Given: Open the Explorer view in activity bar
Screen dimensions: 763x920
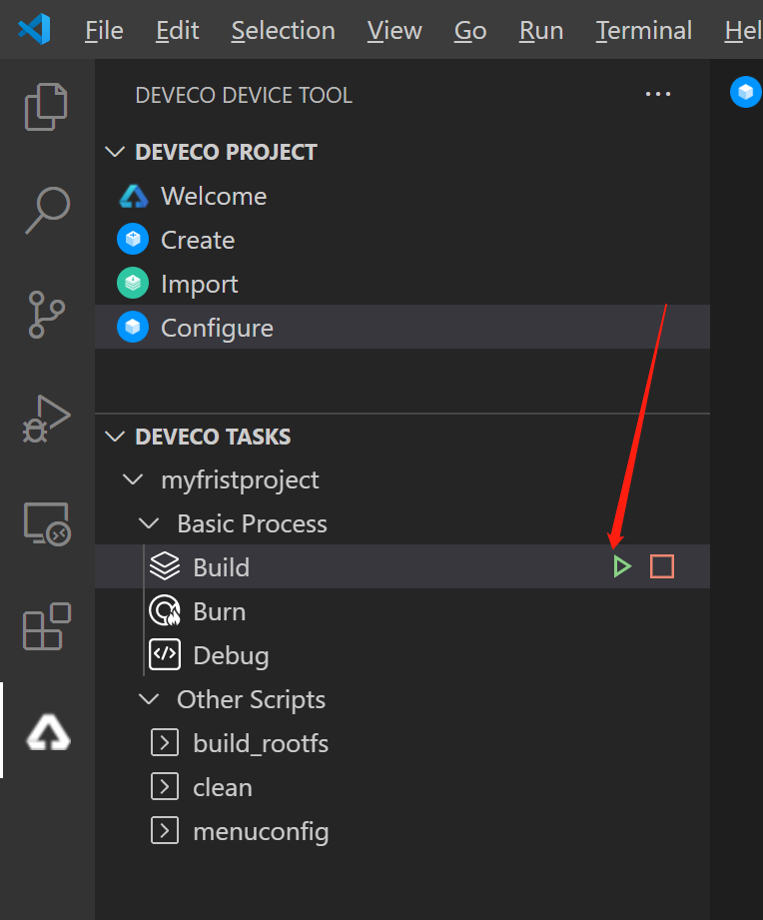Looking at the screenshot, I should (x=46, y=108).
